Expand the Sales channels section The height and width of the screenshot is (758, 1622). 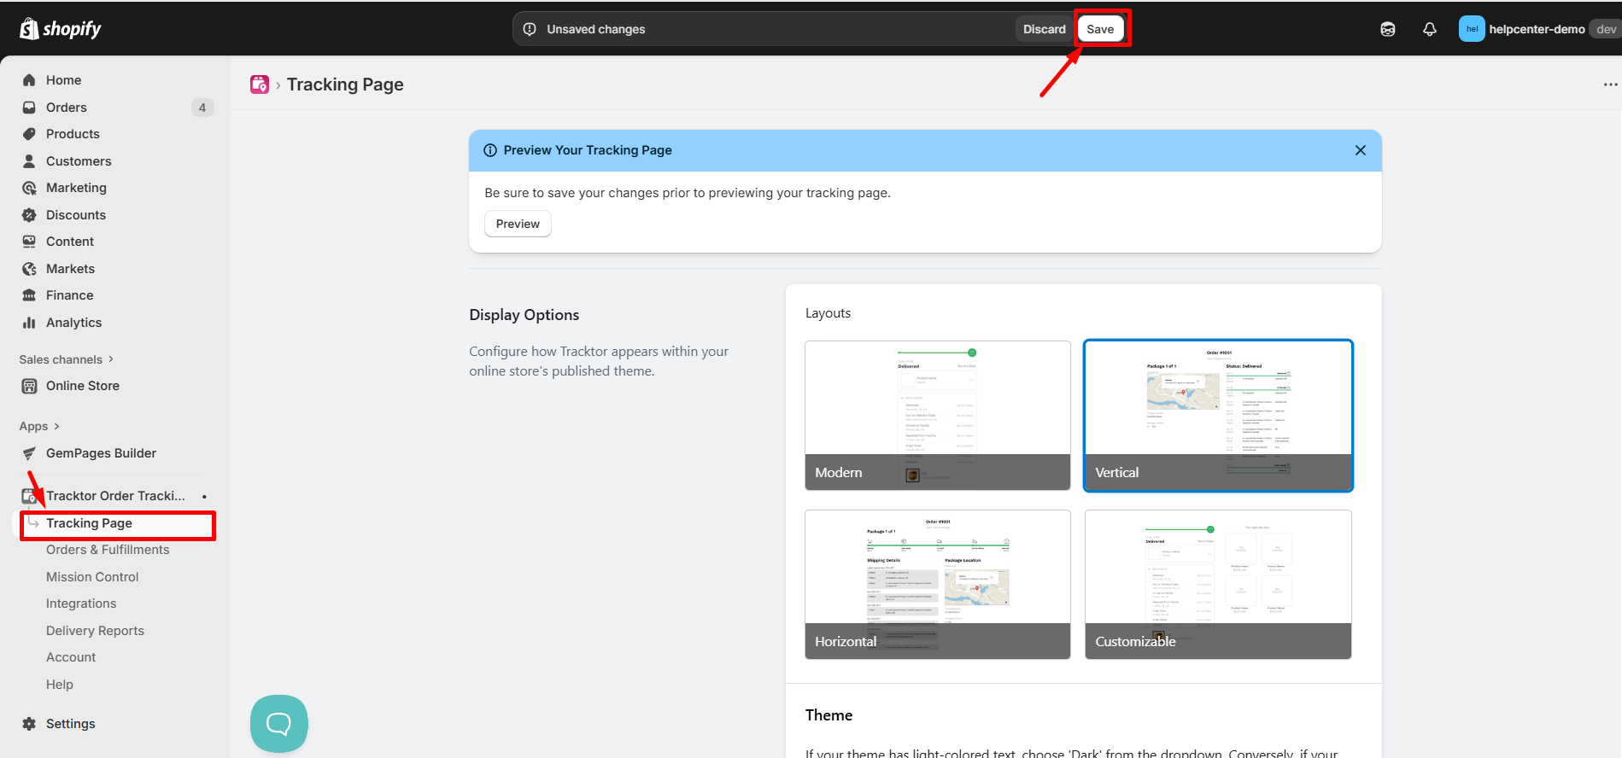pyautogui.click(x=67, y=359)
